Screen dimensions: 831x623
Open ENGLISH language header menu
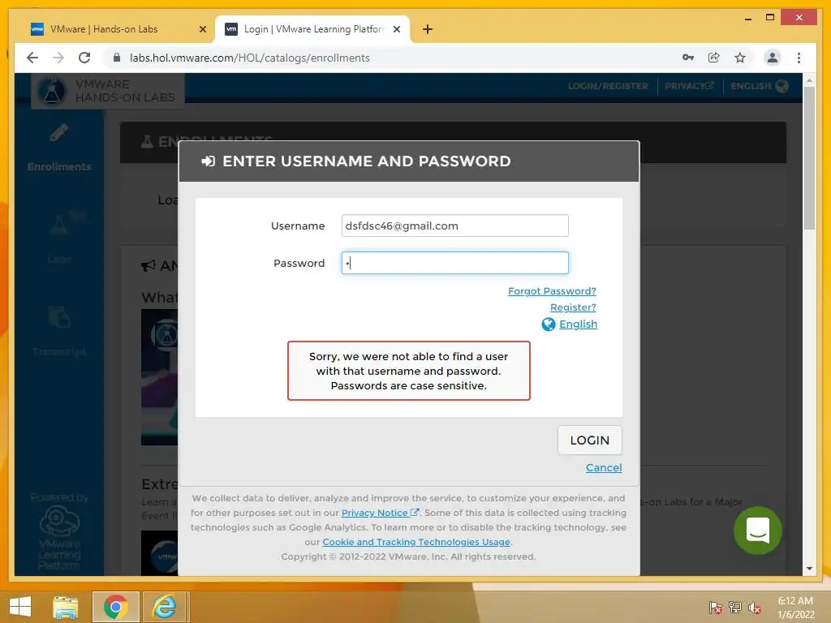759,86
